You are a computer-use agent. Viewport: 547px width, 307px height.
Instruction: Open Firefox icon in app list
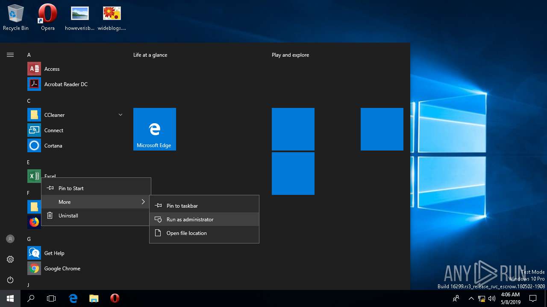[x=34, y=222]
